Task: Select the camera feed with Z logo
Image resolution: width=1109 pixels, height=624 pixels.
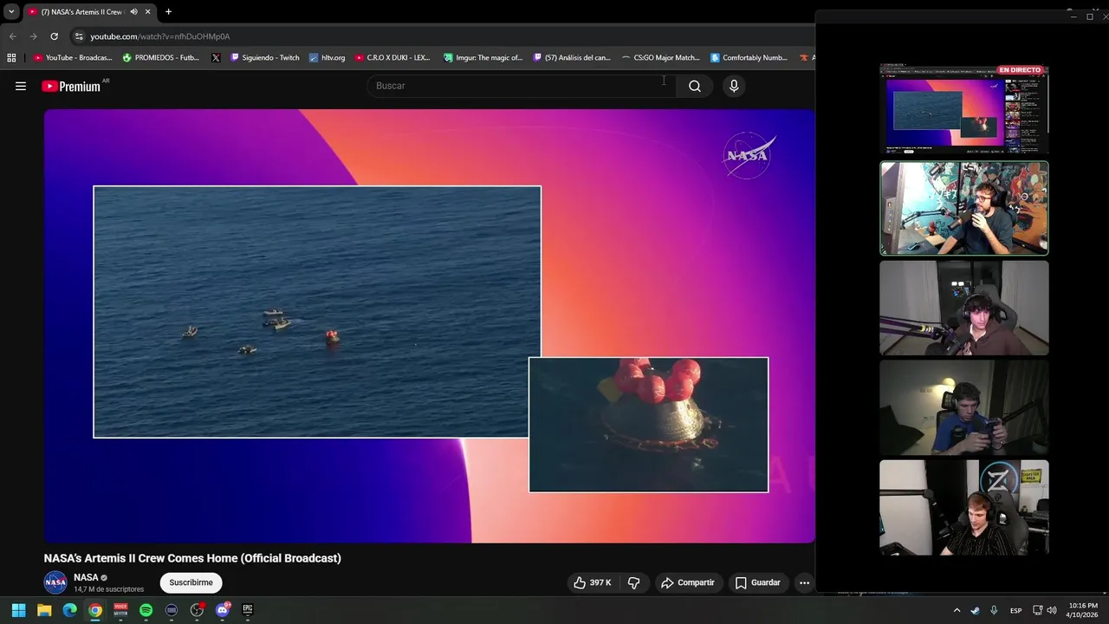Action: pos(963,507)
